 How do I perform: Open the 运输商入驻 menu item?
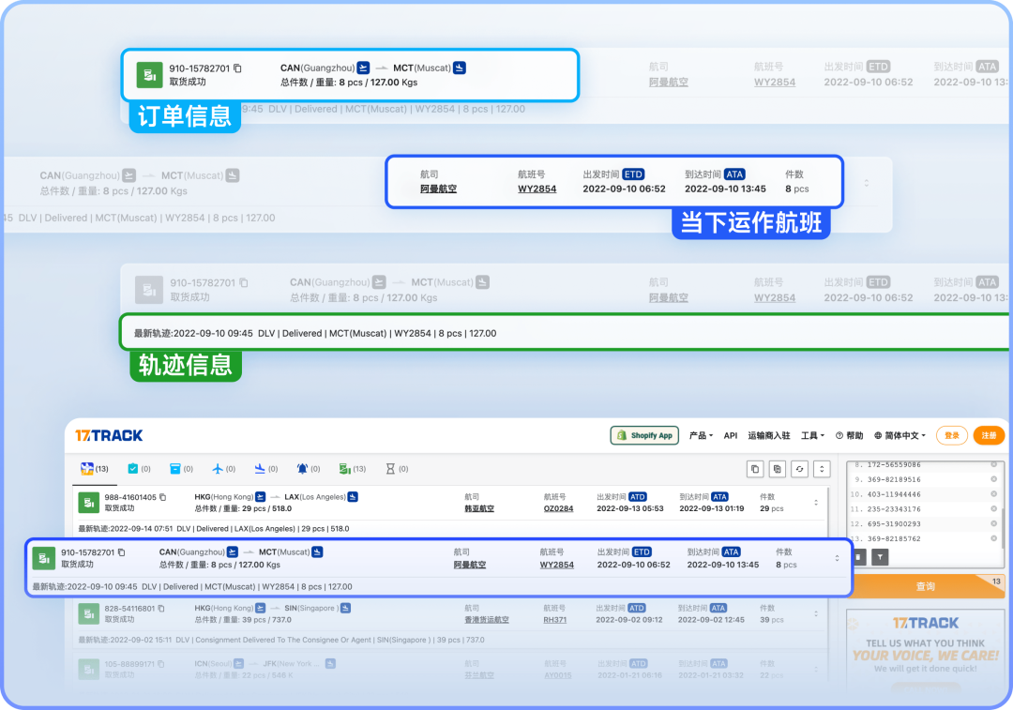tap(769, 435)
